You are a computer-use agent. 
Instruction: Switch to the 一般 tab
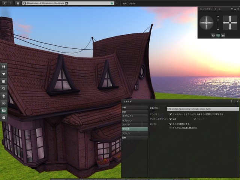point(135,108)
